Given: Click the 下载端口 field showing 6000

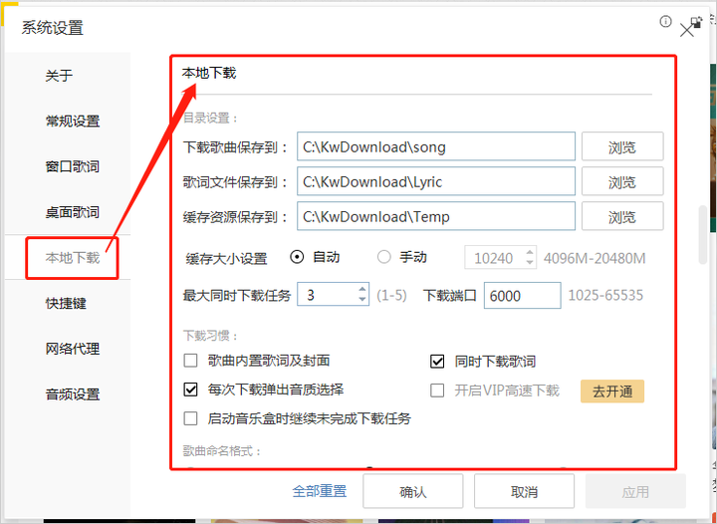Looking at the screenshot, I should pos(522,296).
